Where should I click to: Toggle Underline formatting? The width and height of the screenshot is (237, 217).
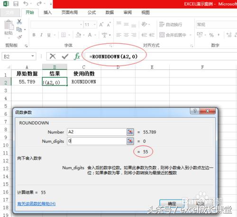[49, 35]
